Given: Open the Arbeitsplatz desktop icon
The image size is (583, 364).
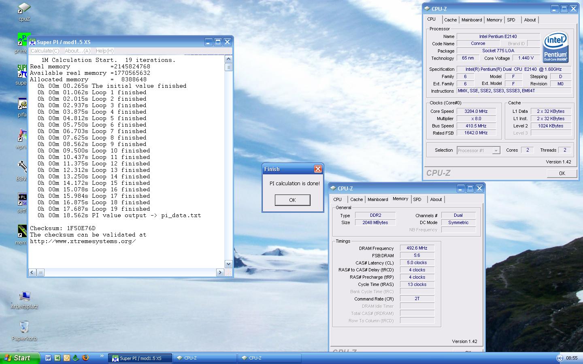Looking at the screenshot, I should tap(24, 296).
